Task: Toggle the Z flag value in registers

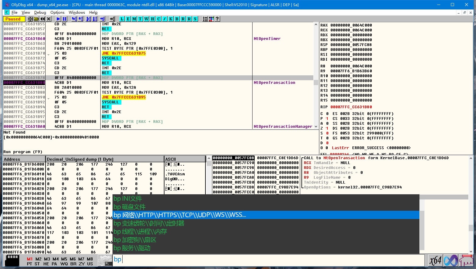Action: click(327, 128)
